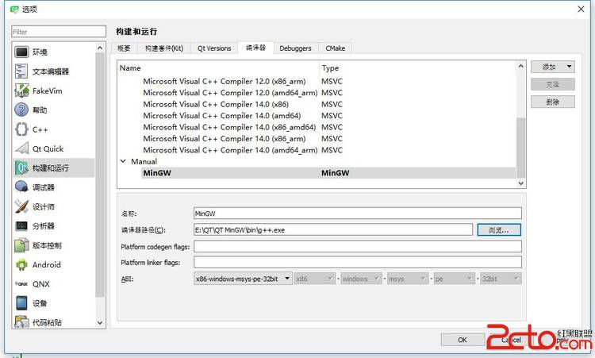
Task: Click the compiler list scrollbar thumb
Action: (x=520, y=148)
